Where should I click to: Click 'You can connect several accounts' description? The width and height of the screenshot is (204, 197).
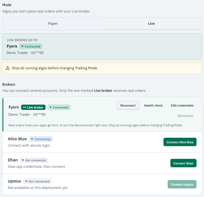coord(74,90)
